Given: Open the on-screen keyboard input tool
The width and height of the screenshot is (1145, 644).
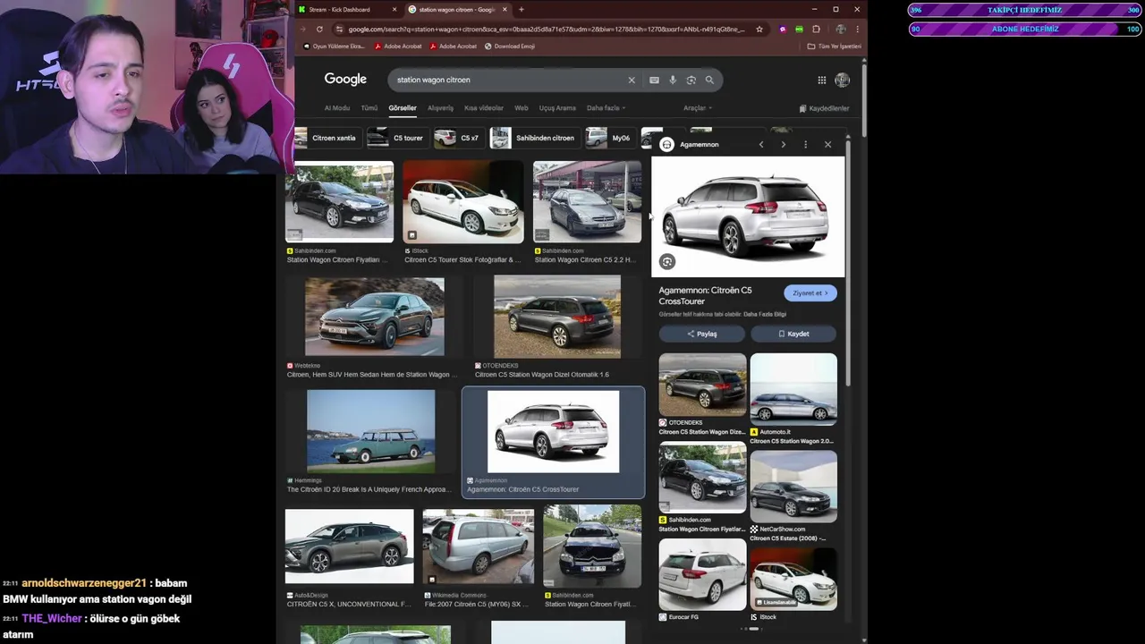Looking at the screenshot, I should pyautogui.click(x=654, y=80).
